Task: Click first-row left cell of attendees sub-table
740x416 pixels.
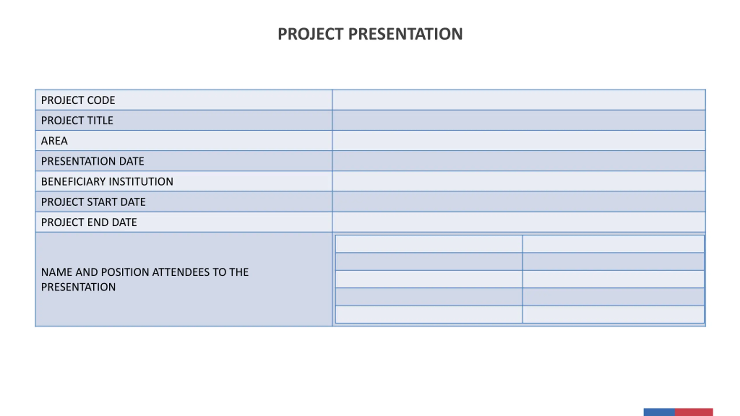Action: [x=429, y=244]
